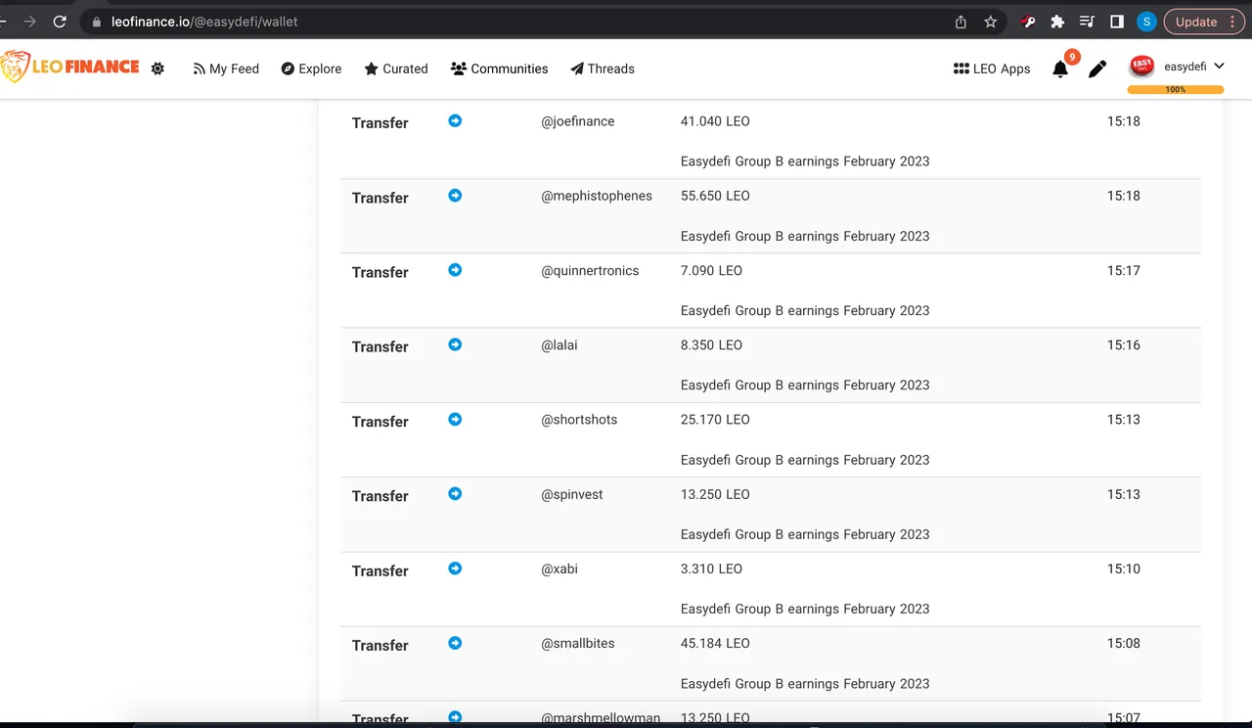Click the 15:17 timestamp
The image size is (1252, 728).
coord(1124,270)
